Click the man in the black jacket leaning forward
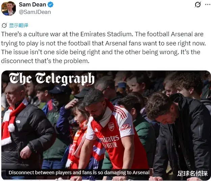211x181 pixels. pos(179,135)
